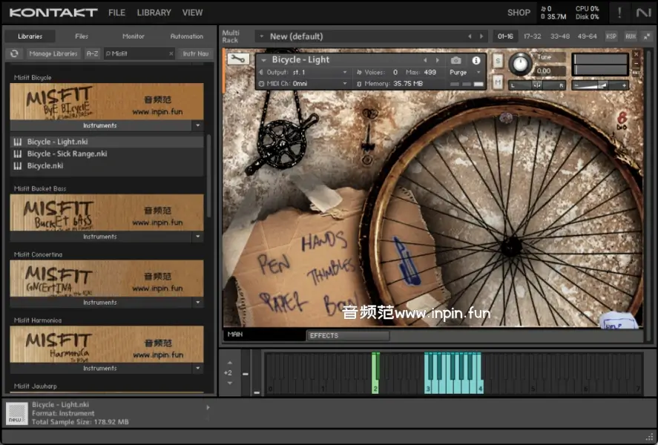Mute the Bicycle - Light instrument
658x445 pixels.
tap(498, 81)
